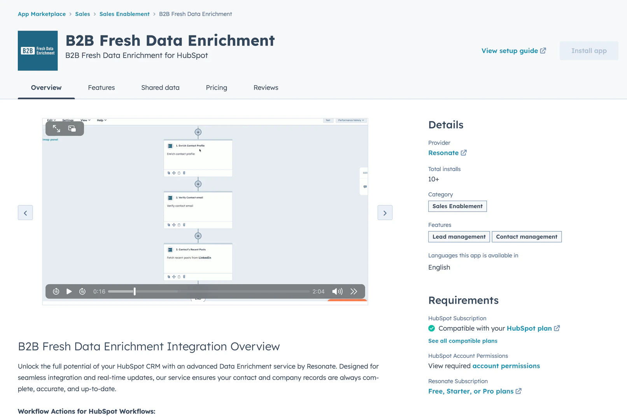Switch to the Pricing tab

(216, 87)
